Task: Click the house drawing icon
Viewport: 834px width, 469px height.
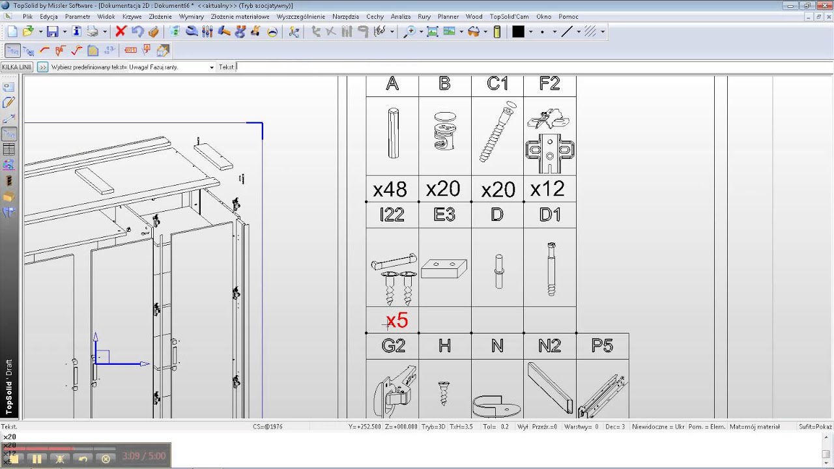Action: tap(163, 51)
